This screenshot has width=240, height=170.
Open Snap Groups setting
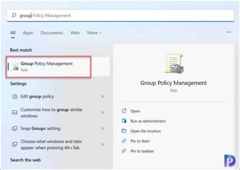(58, 128)
